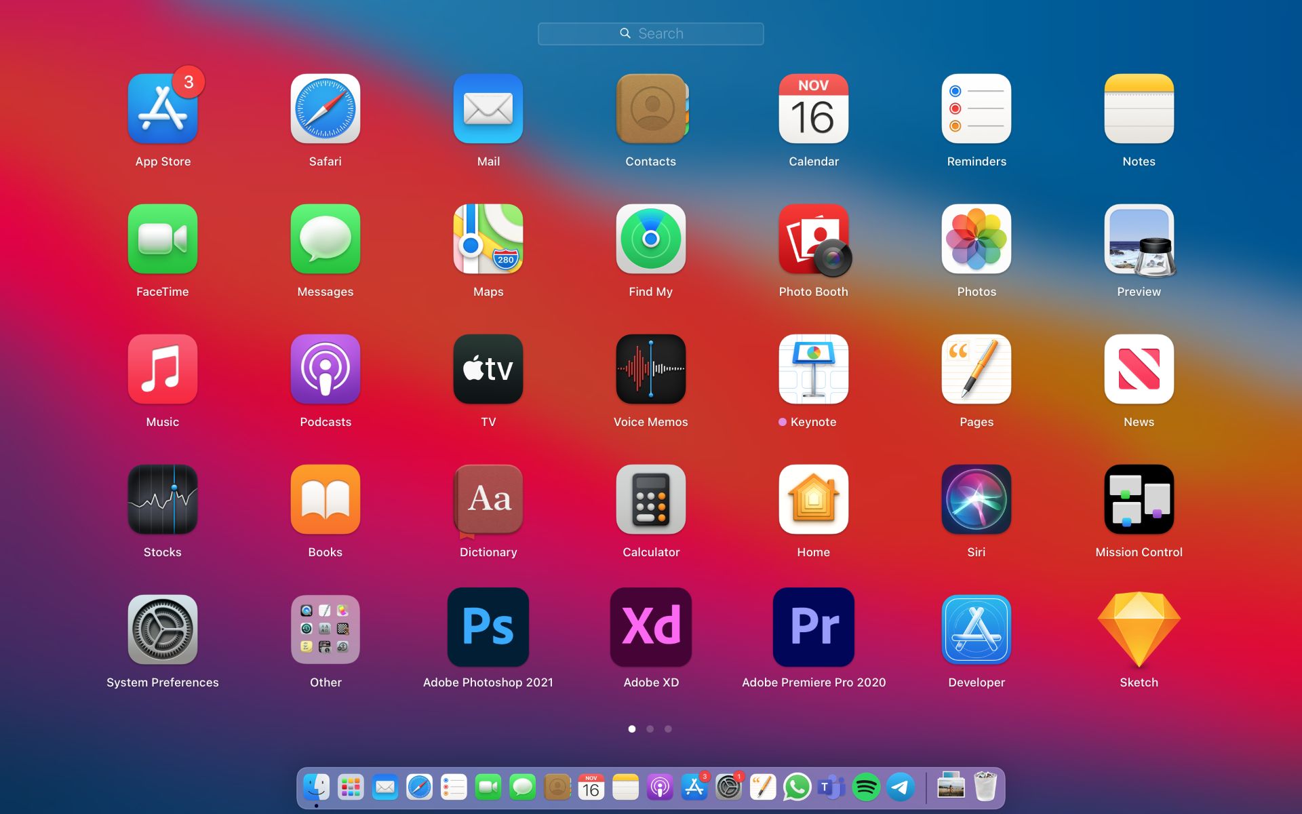Image resolution: width=1302 pixels, height=814 pixels.
Task: Expand the Other apps folder
Action: (325, 629)
